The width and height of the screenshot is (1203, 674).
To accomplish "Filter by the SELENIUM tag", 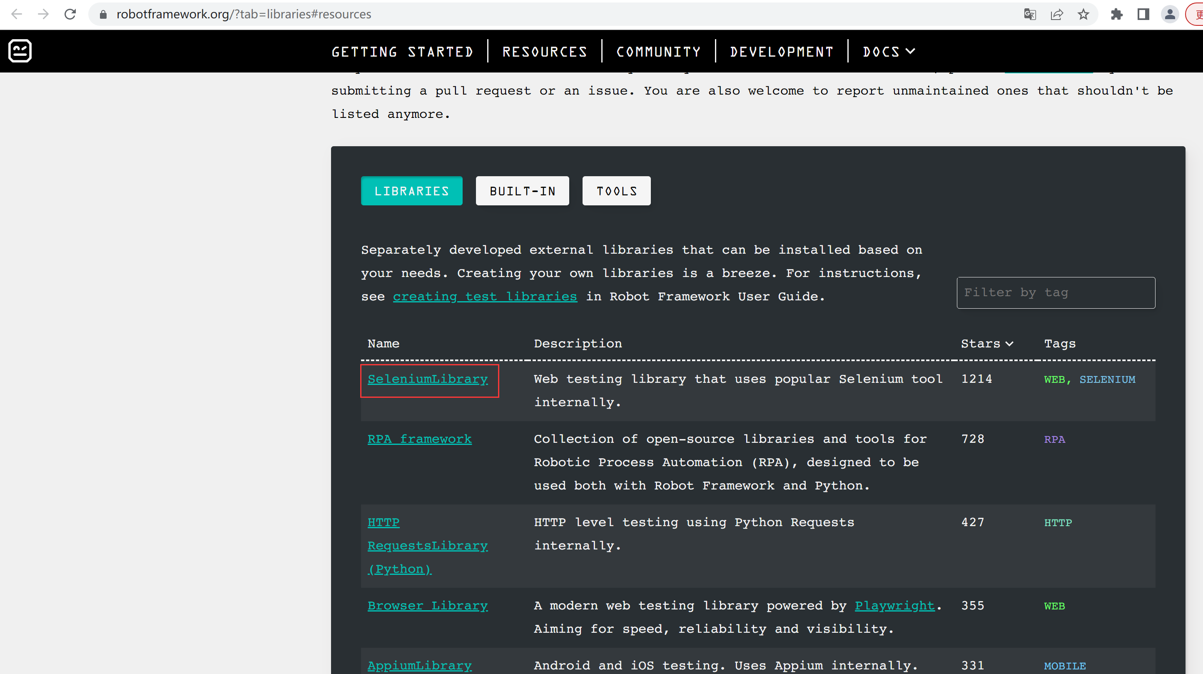I will tap(1107, 380).
